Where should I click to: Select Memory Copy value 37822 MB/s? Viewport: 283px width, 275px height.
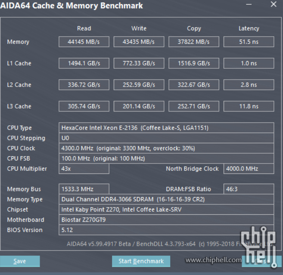click(x=194, y=42)
